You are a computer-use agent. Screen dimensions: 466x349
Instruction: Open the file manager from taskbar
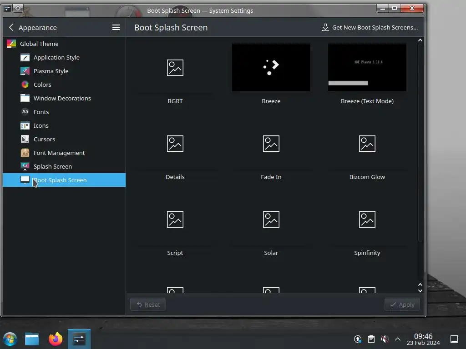(32, 339)
